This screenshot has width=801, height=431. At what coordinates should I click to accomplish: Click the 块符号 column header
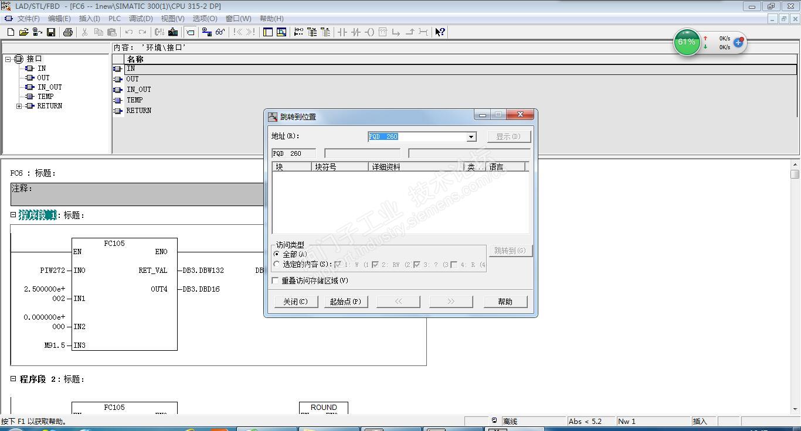pos(340,167)
